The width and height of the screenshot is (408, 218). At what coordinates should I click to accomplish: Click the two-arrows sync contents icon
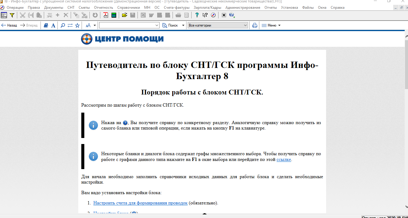point(70,25)
